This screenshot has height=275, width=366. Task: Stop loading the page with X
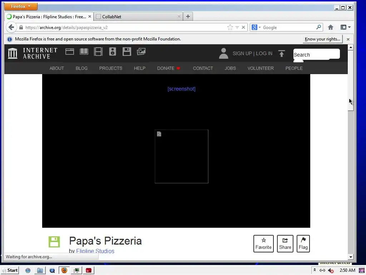[x=243, y=27]
